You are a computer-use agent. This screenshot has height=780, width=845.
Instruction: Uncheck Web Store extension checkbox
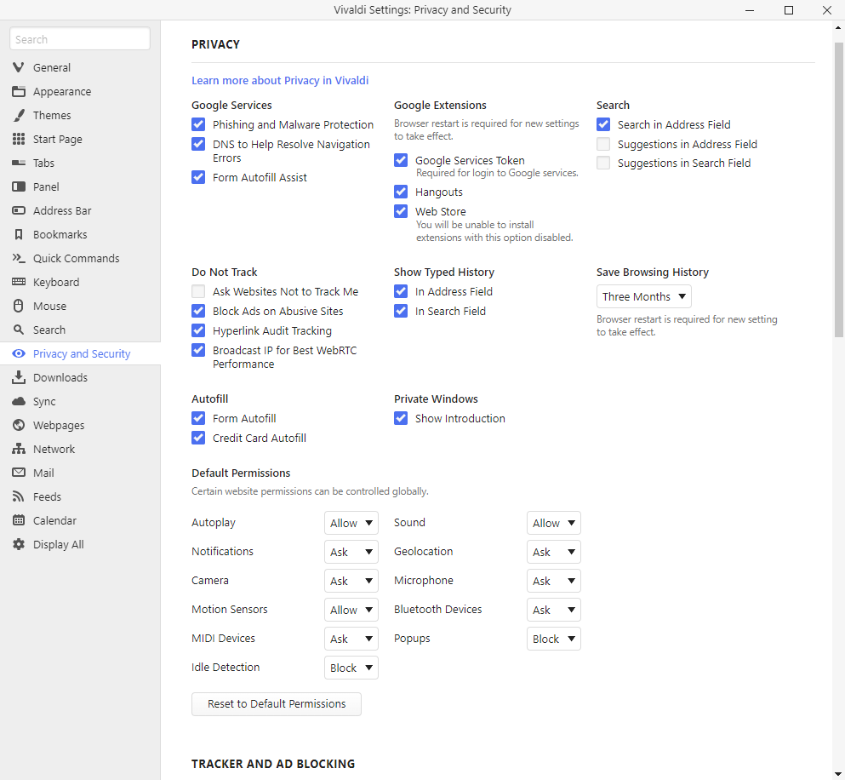pos(401,211)
